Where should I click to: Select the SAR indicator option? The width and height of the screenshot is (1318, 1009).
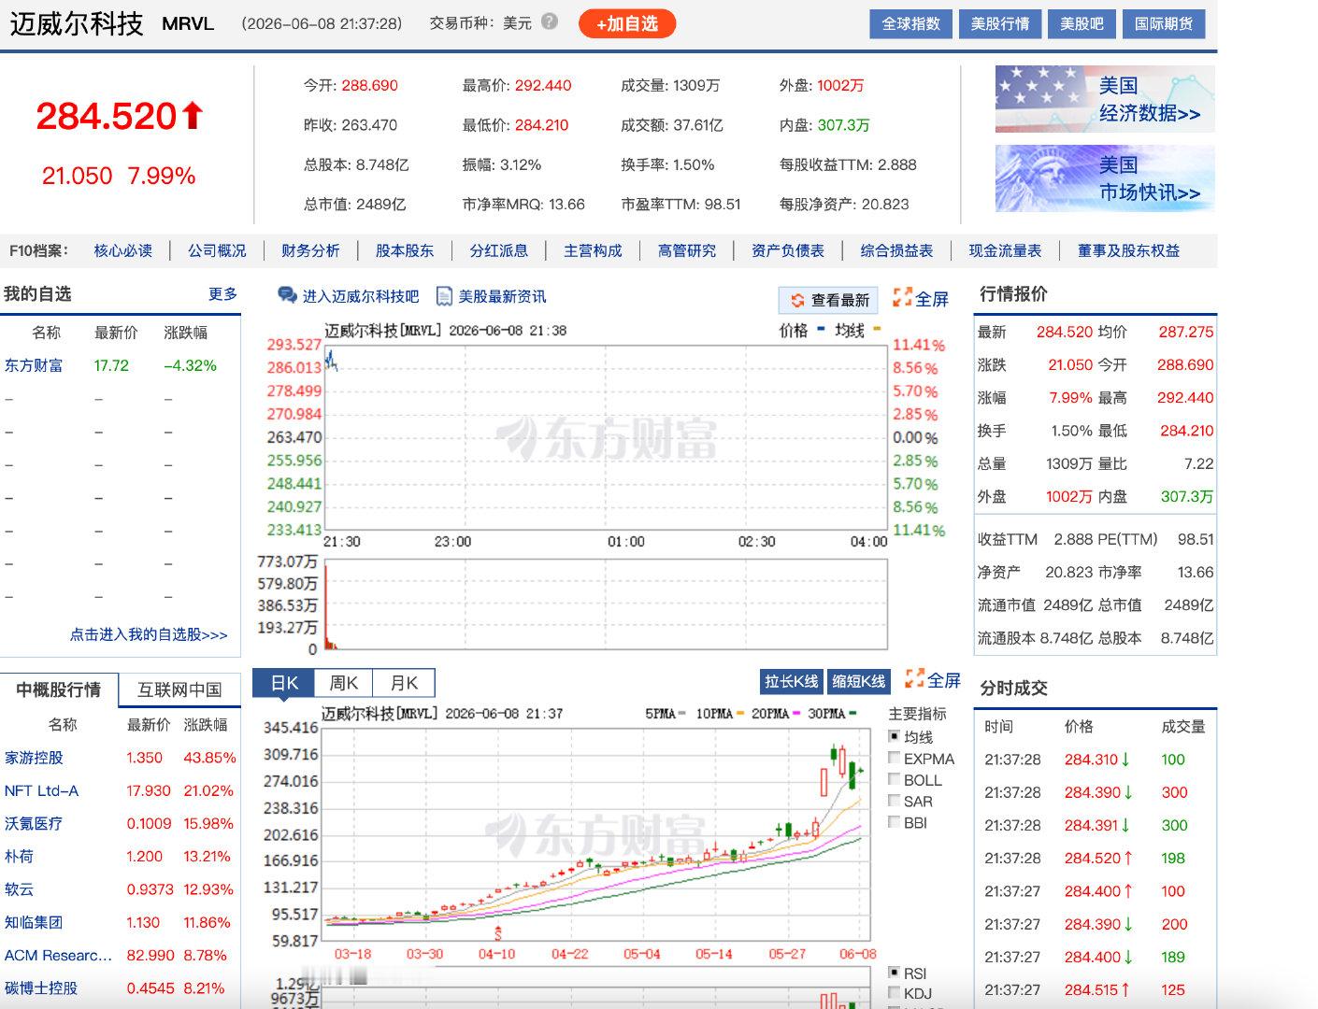(895, 801)
